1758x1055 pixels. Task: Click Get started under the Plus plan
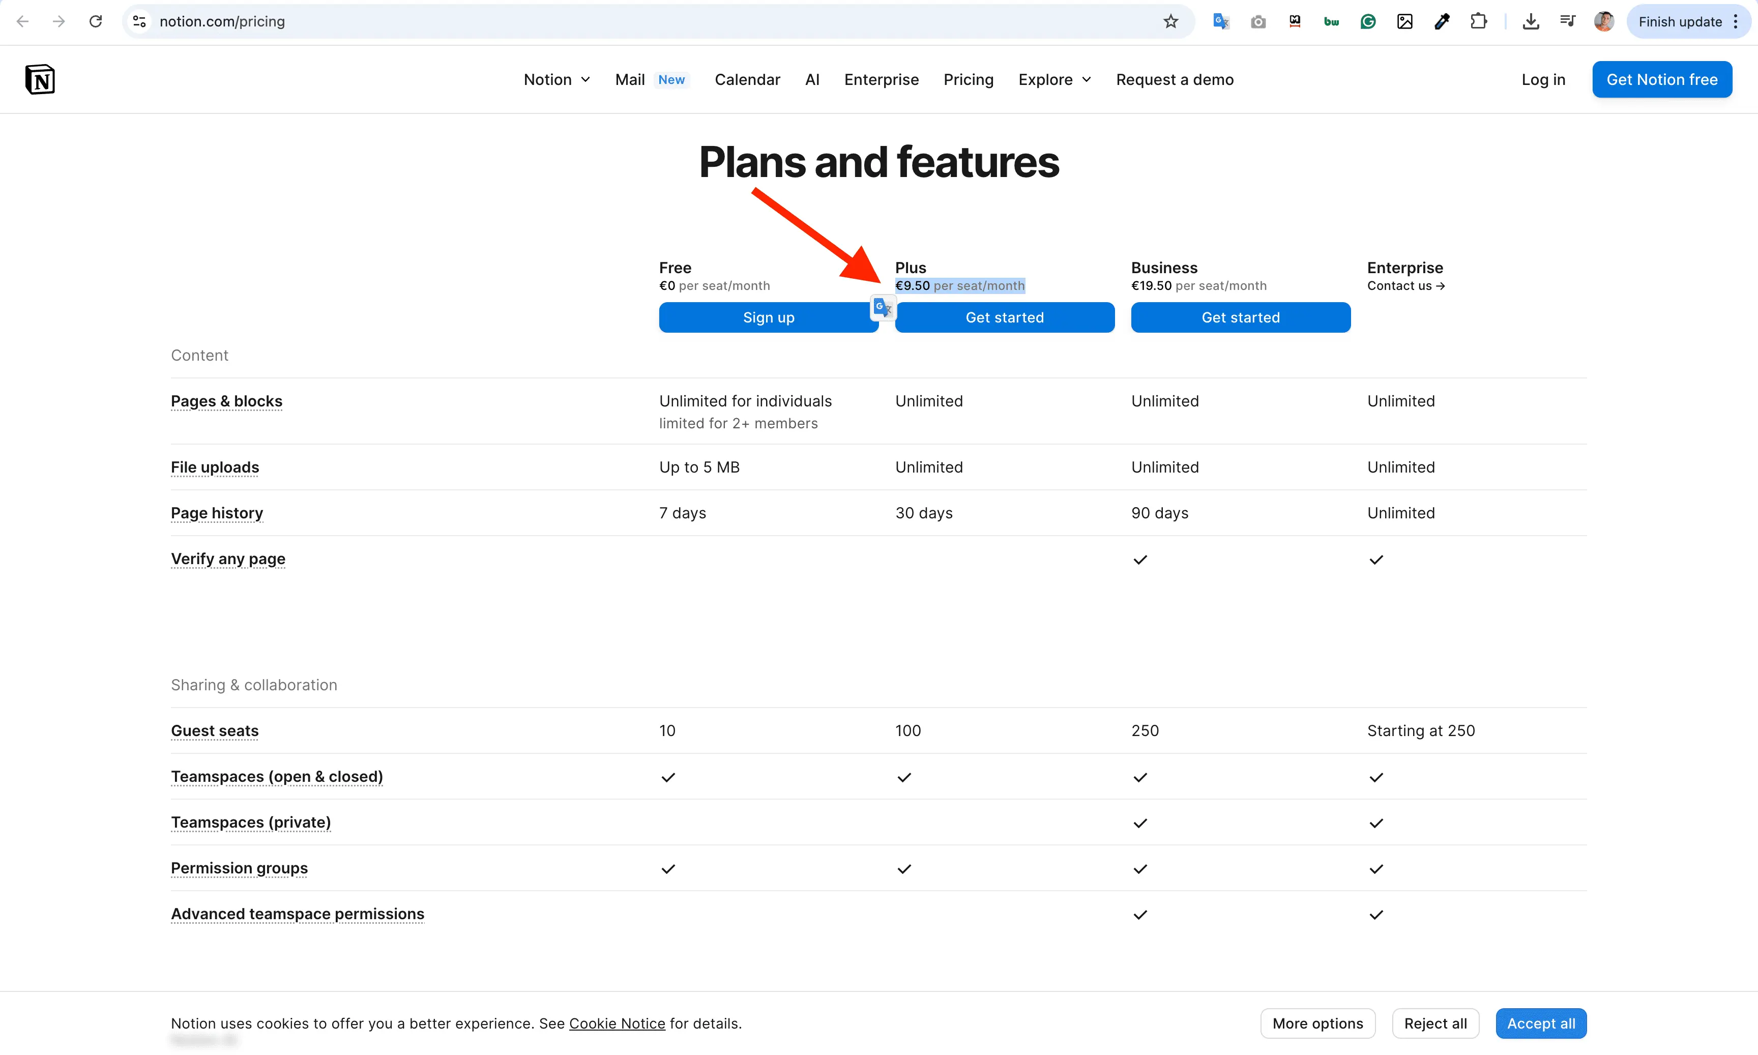(x=1005, y=317)
